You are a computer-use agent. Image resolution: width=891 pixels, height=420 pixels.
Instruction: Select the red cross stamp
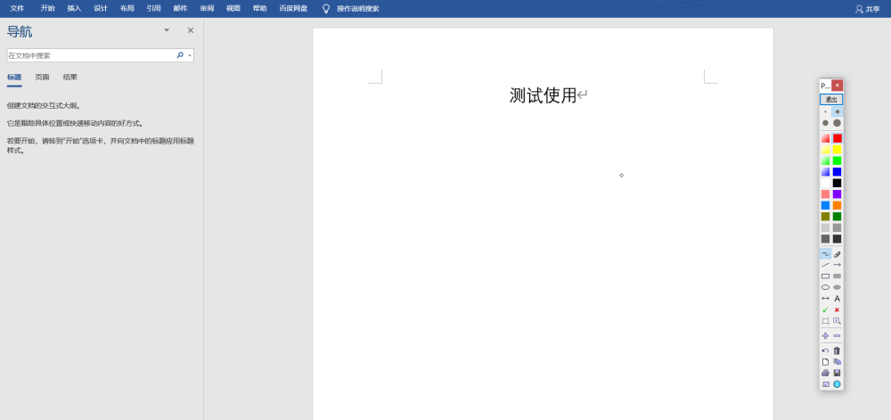tap(837, 309)
